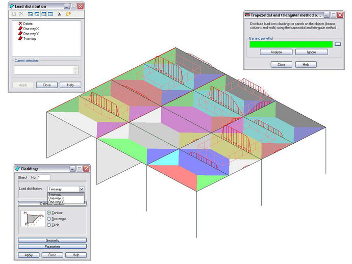
Task: Click the Current selection input field
Action: coord(43,70)
